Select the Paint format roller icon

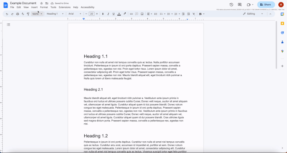[28, 14]
